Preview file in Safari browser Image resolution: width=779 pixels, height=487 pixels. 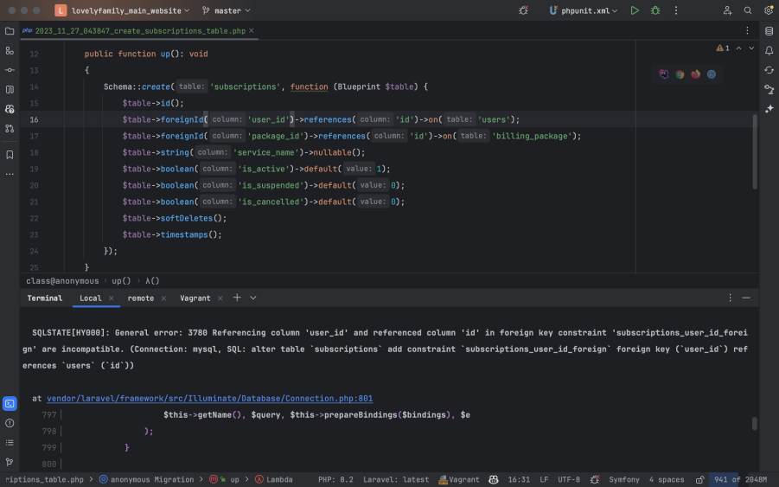point(712,74)
